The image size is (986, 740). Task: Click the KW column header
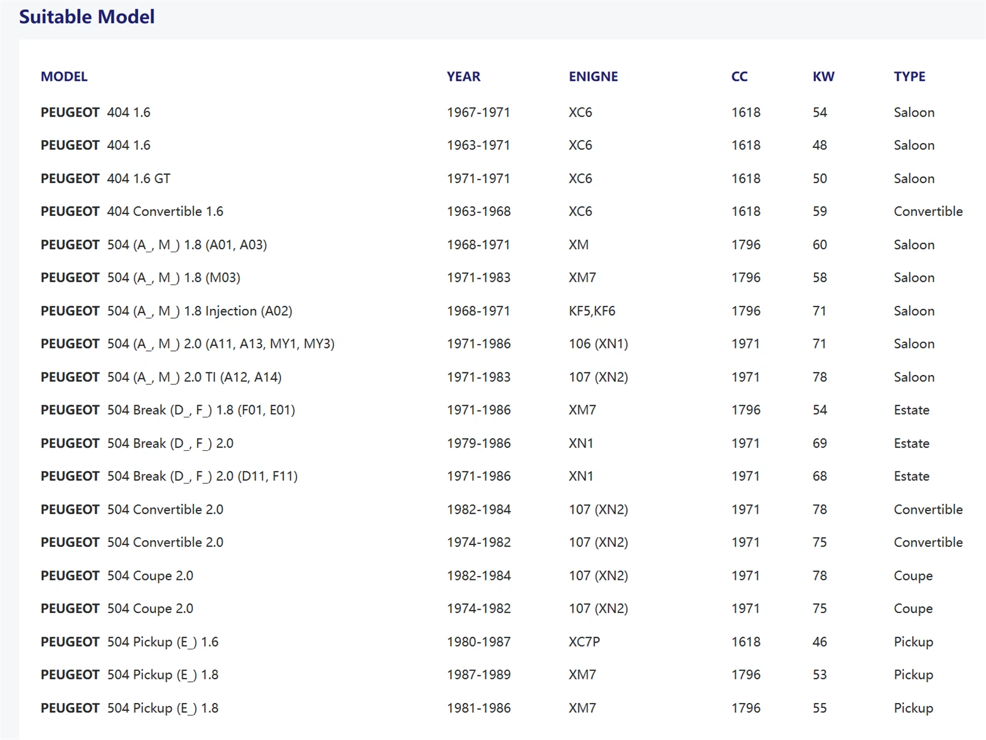coord(823,76)
